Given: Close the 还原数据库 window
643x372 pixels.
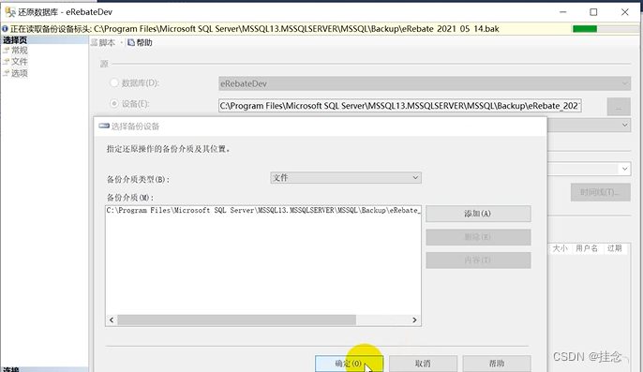Looking at the screenshot, I should pyautogui.click(x=624, y=12).
